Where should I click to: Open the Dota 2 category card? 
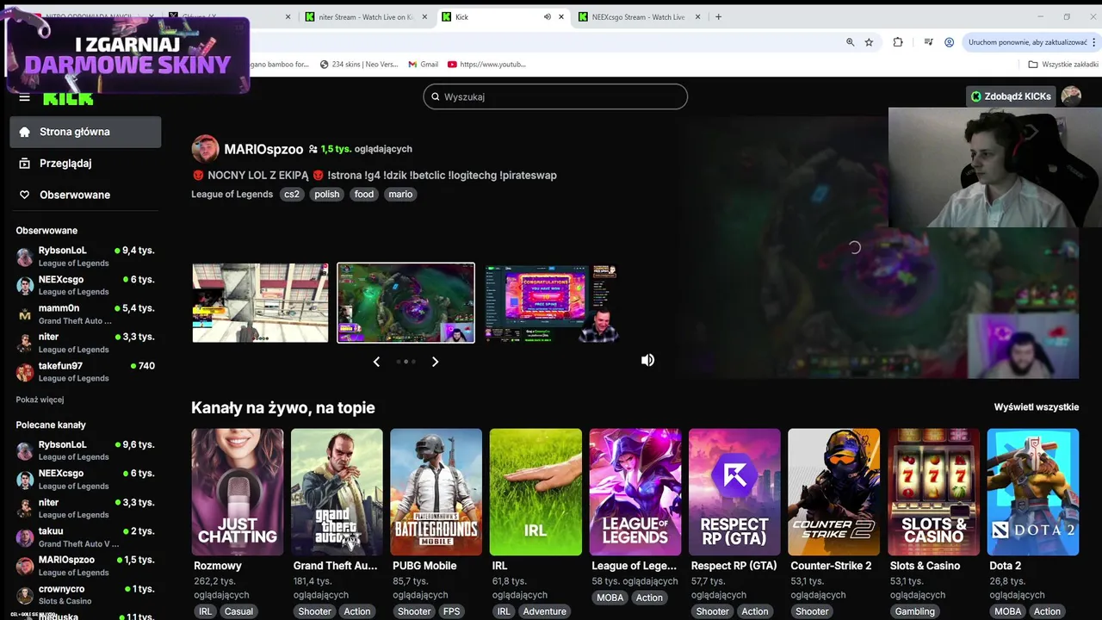(x=1033, y=492)
